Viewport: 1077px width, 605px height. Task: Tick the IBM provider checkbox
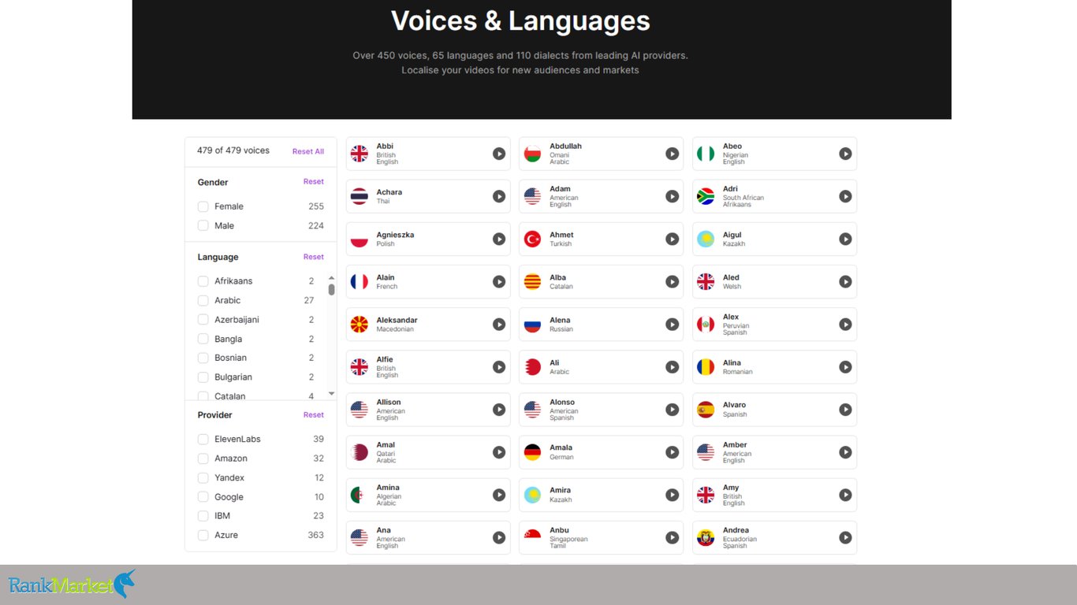pos(203,516)
